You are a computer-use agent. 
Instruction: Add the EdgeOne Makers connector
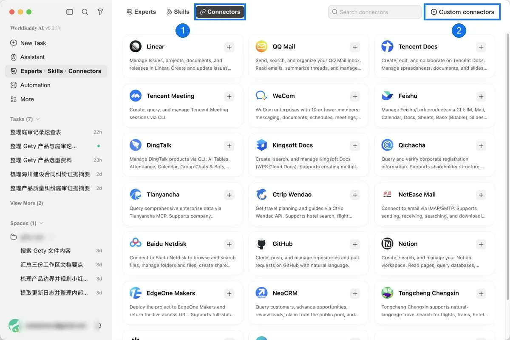coord(229,294)
